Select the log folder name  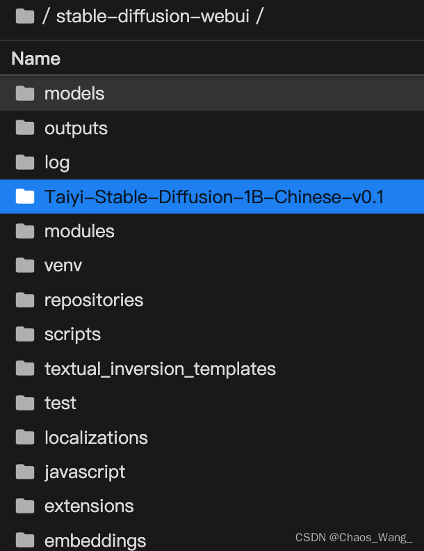point(57,163)
